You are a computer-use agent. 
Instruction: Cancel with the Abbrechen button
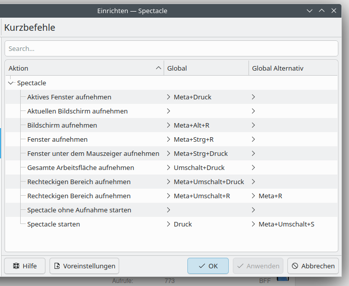(313, 266)
